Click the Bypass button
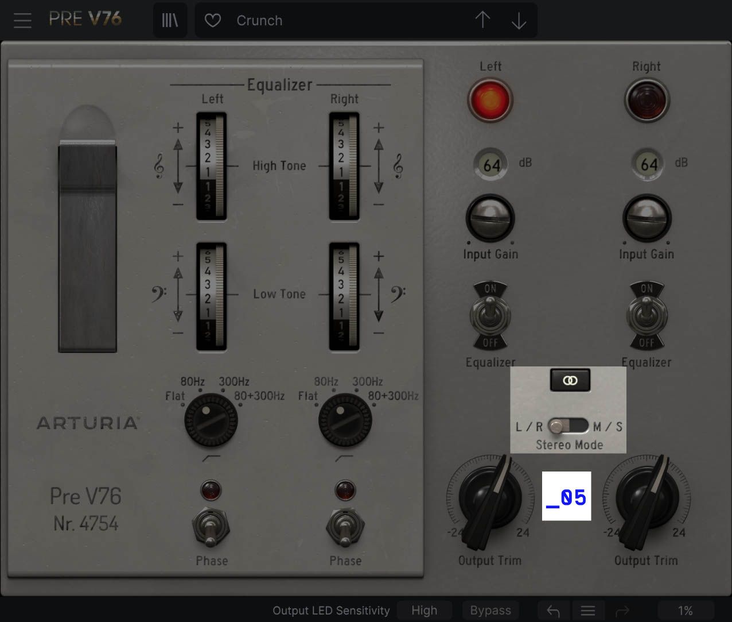This screenshot has height=622, width=732. coord(490,611)
